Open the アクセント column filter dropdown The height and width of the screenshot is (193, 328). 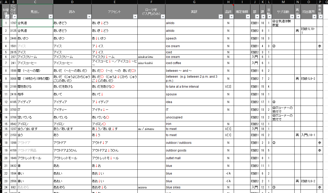coord(135,17)
